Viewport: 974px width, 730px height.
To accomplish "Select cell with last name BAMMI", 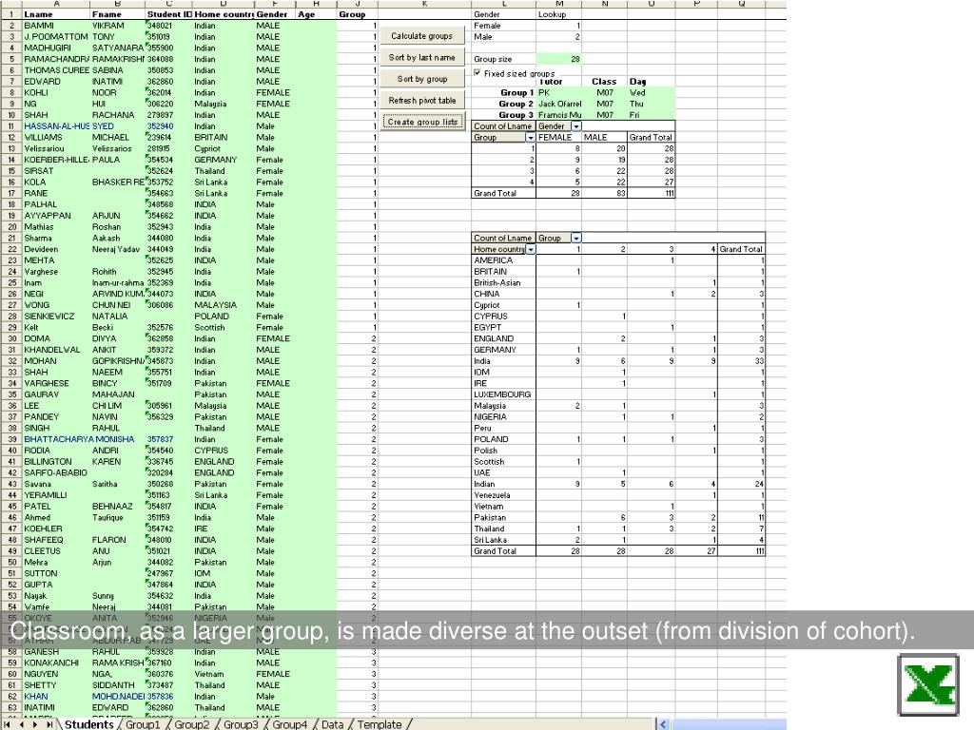I will point(56,26).
